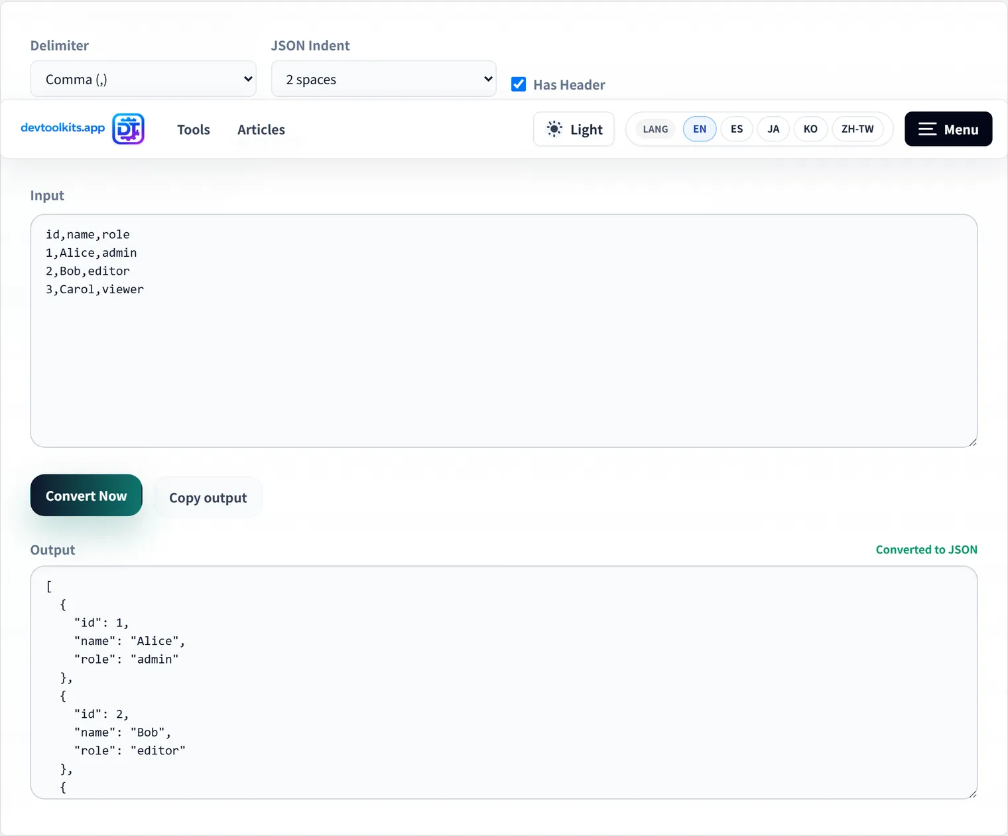Click inside the Output JSON textarea
Viewport: 1008px width, 836px height.
click(x=504, y=682)
